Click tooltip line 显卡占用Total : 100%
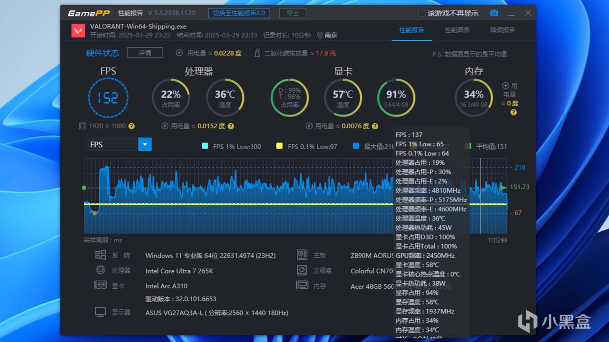This screenshot has width=609, height=342. pyautogui.click(x=426, y=246)
